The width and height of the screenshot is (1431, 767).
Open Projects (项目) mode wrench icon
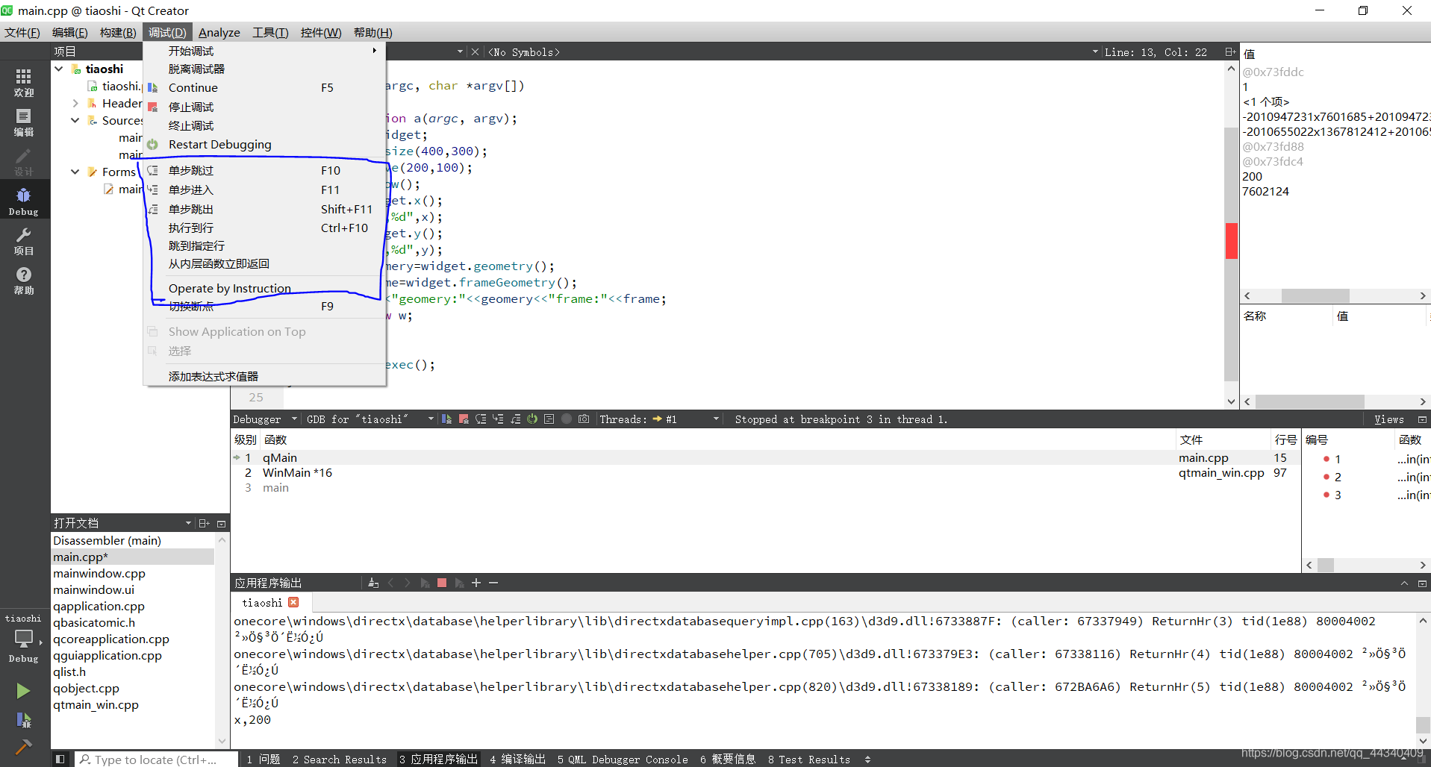coord(24,241)
